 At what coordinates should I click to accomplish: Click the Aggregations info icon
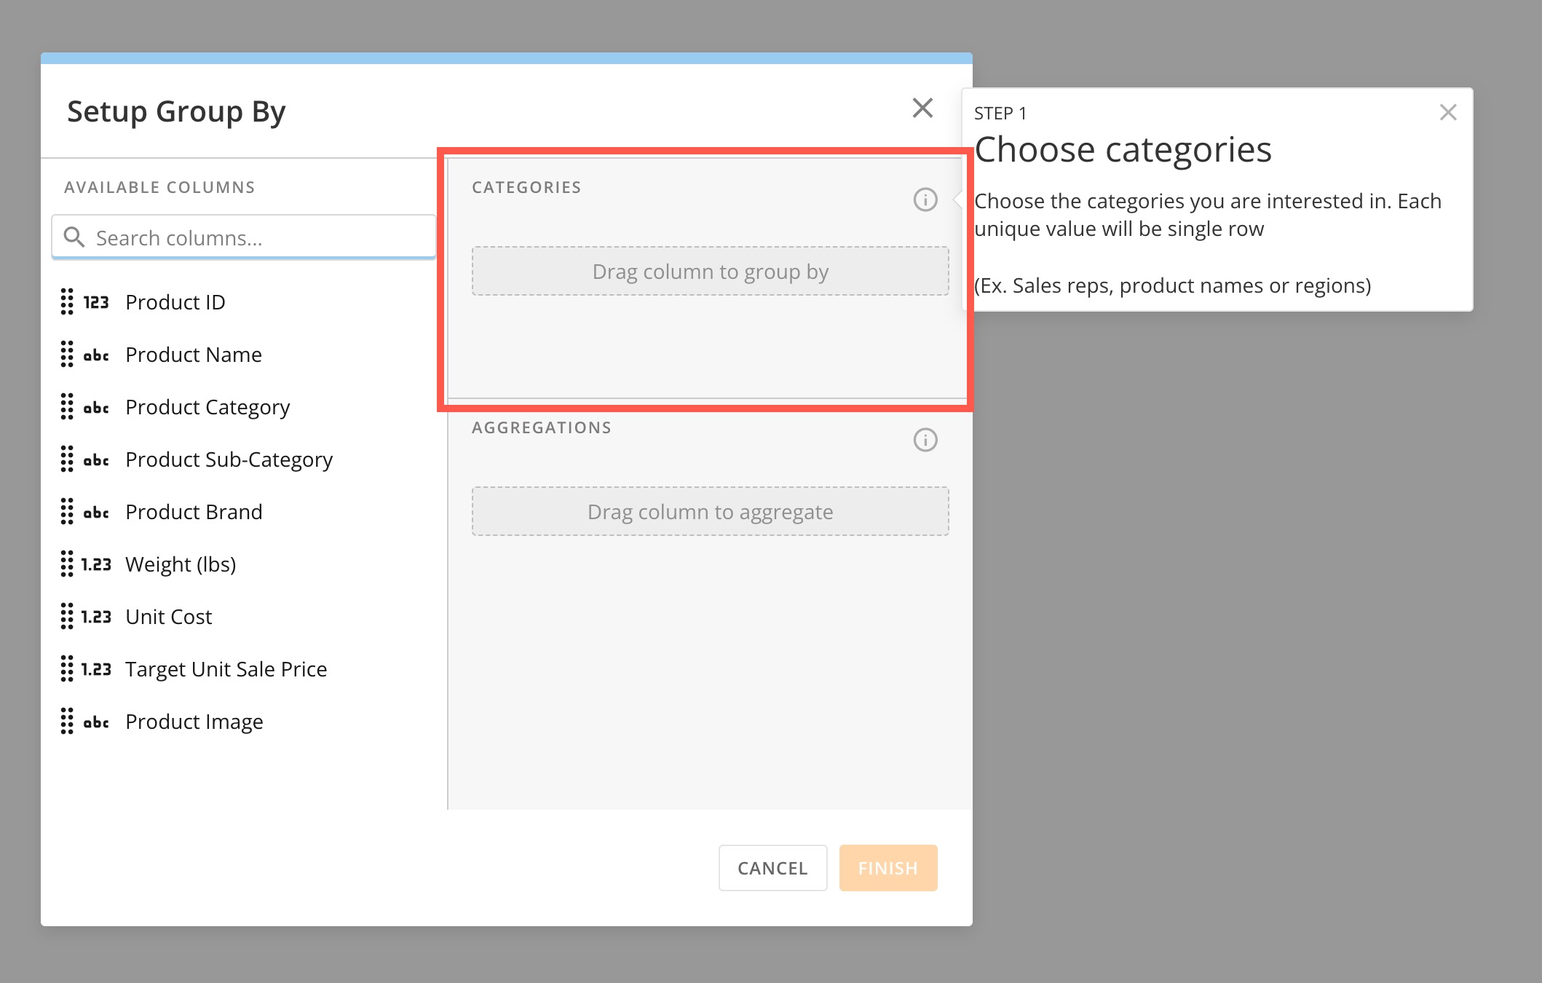(x=925, y=440)
